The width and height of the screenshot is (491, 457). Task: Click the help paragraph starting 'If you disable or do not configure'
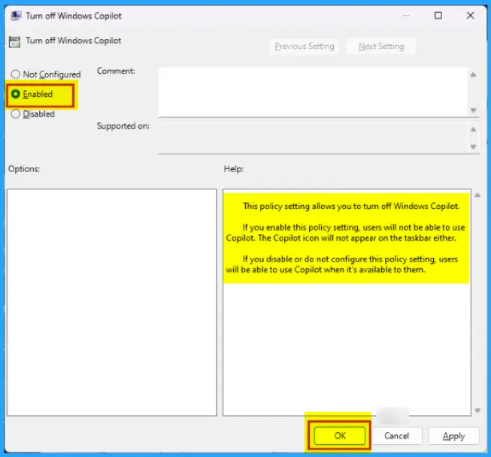coord(342,264)
